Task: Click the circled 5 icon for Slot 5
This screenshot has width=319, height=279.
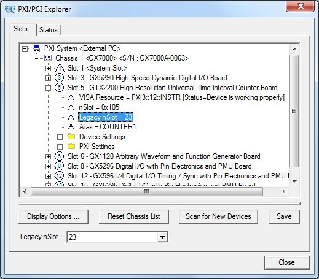Action: 60,88
